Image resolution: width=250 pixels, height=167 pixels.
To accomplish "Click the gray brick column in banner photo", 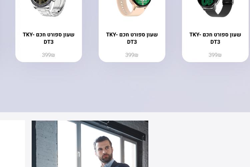I will pyautogui.click(x=46, y=144).
